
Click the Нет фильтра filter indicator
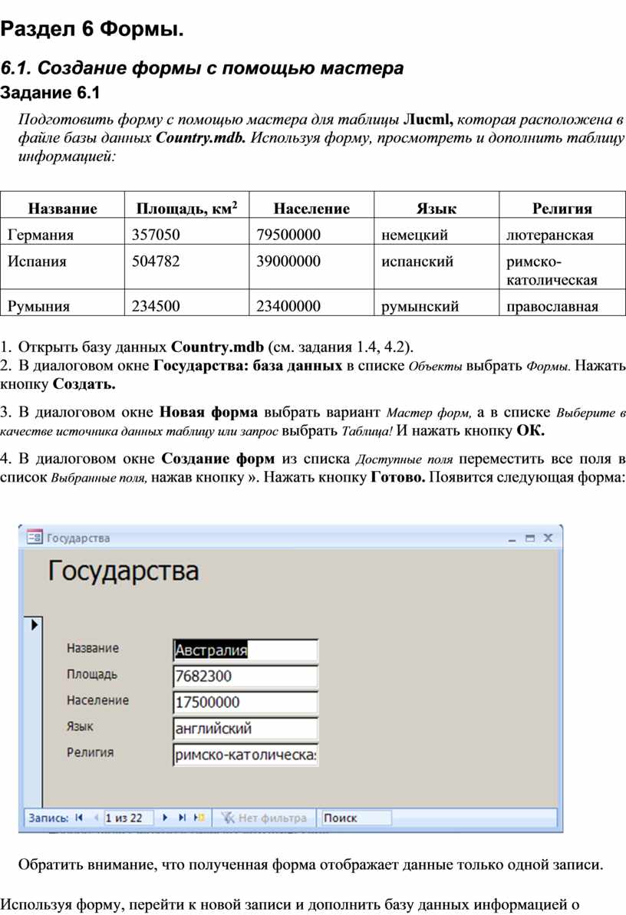point(264,818)
